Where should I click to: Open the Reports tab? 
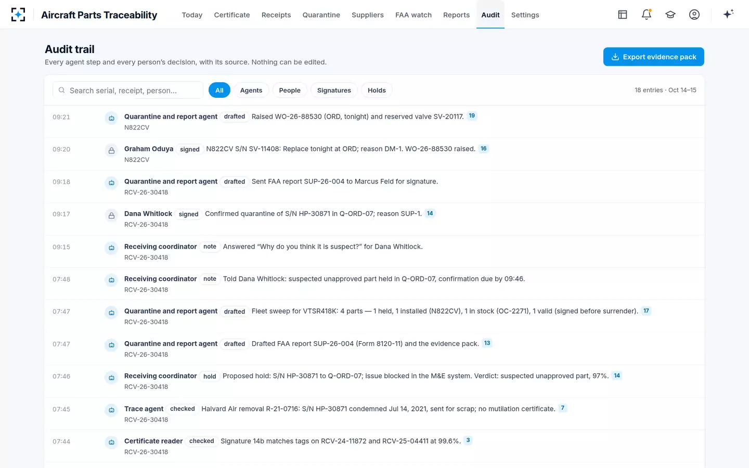(x=457, y=15)
